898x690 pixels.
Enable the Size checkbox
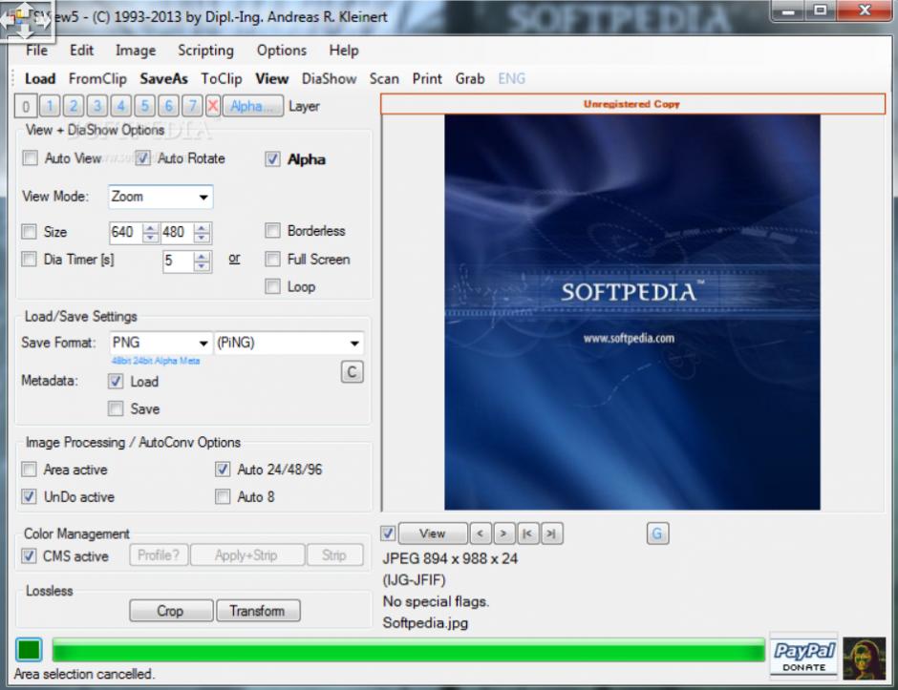pos(29,232)
